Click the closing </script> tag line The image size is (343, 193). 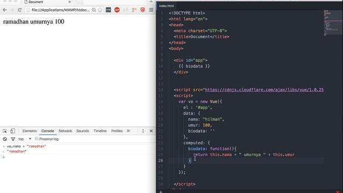coord(184,184)
